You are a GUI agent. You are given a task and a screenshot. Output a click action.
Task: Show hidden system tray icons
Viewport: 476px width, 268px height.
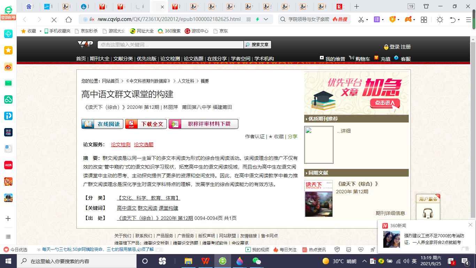click(x=364, y=261)
